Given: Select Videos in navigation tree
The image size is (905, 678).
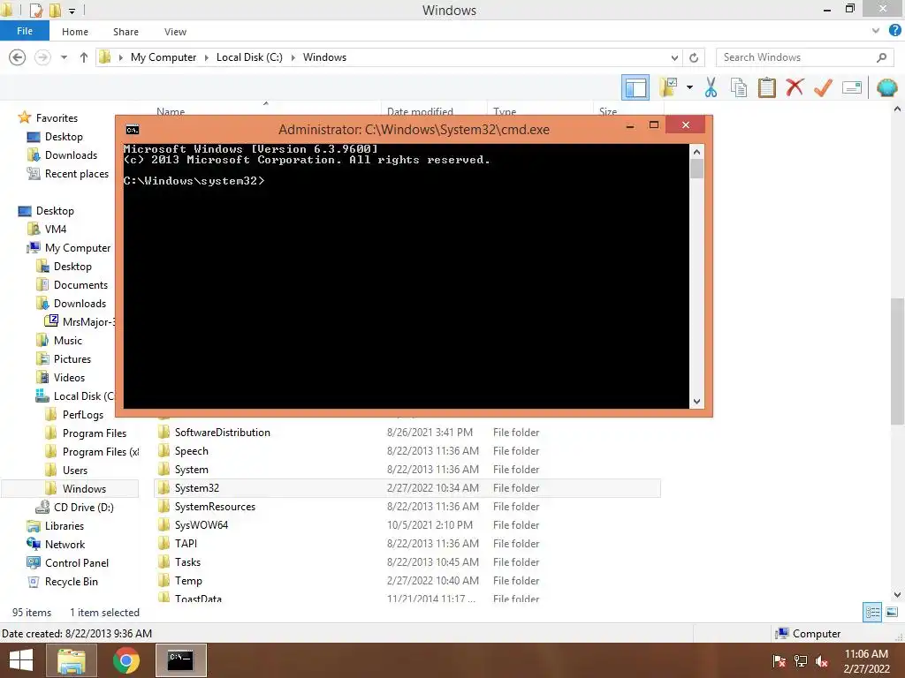Looking at the screenshot, I should pos(69,377).
